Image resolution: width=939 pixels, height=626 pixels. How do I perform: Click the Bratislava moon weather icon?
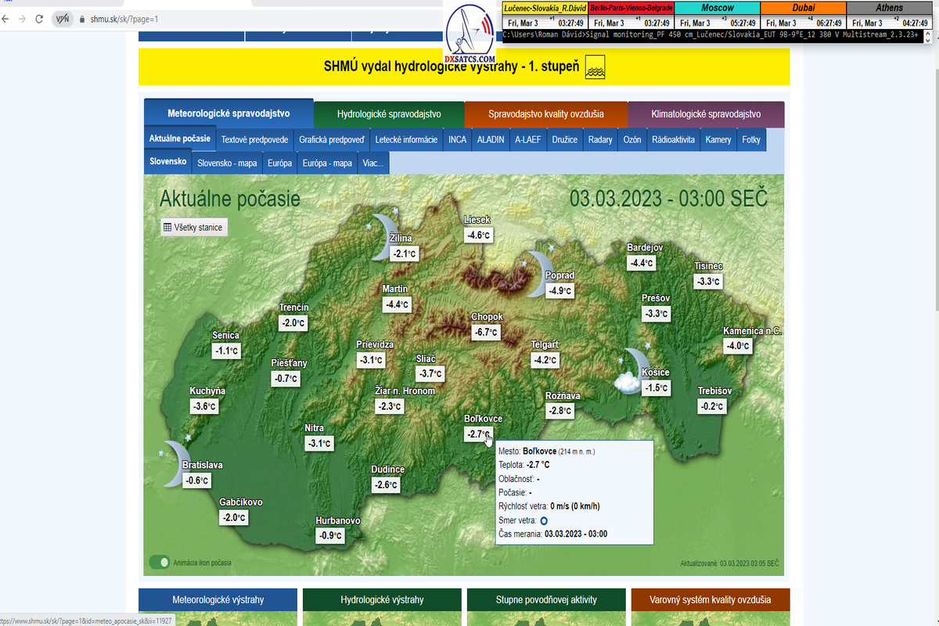[174, 463]
